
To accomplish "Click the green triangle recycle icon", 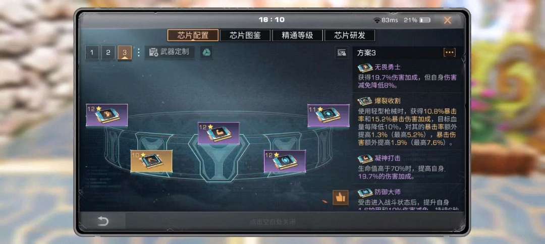I will pyautogui.click(x=206, y=52).
